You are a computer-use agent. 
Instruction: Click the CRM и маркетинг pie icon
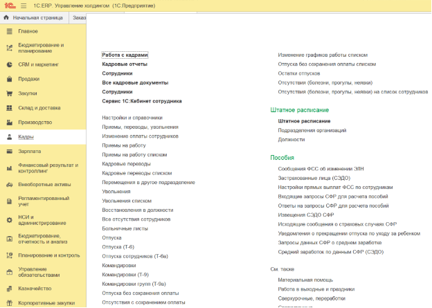coord(10,65)
